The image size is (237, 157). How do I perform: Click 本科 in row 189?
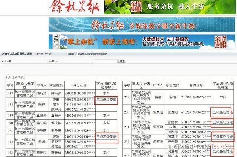pyautogui.click(x=106, y=115)
